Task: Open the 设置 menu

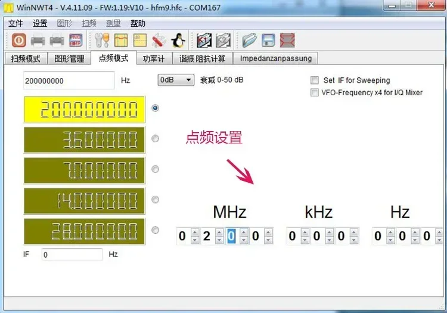Action: click(x=39, y=23)
